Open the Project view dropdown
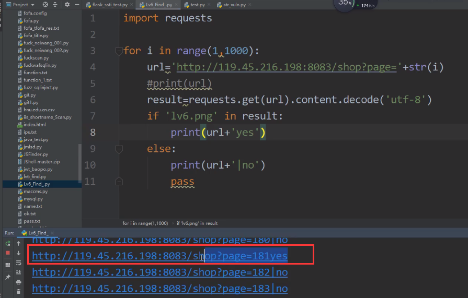Screen dimensions: 468x298 click(32, 4)
